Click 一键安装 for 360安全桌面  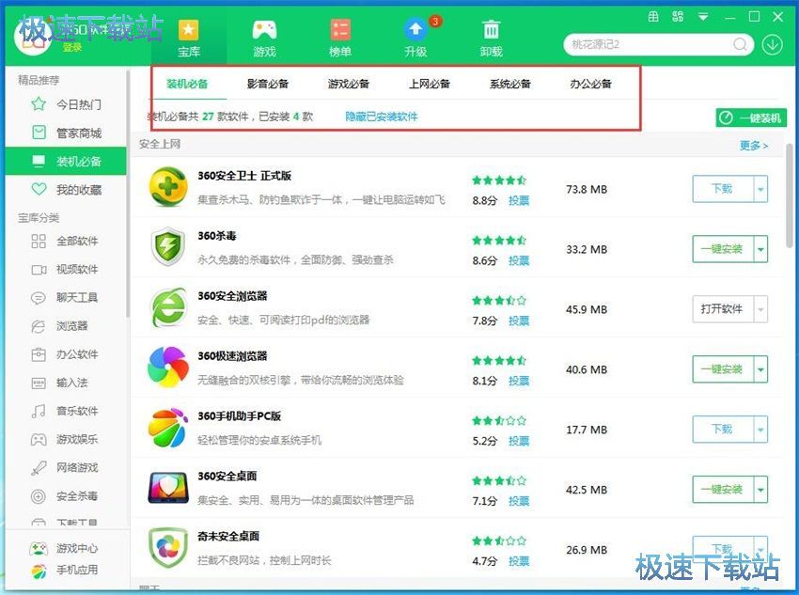pos(723,490)
